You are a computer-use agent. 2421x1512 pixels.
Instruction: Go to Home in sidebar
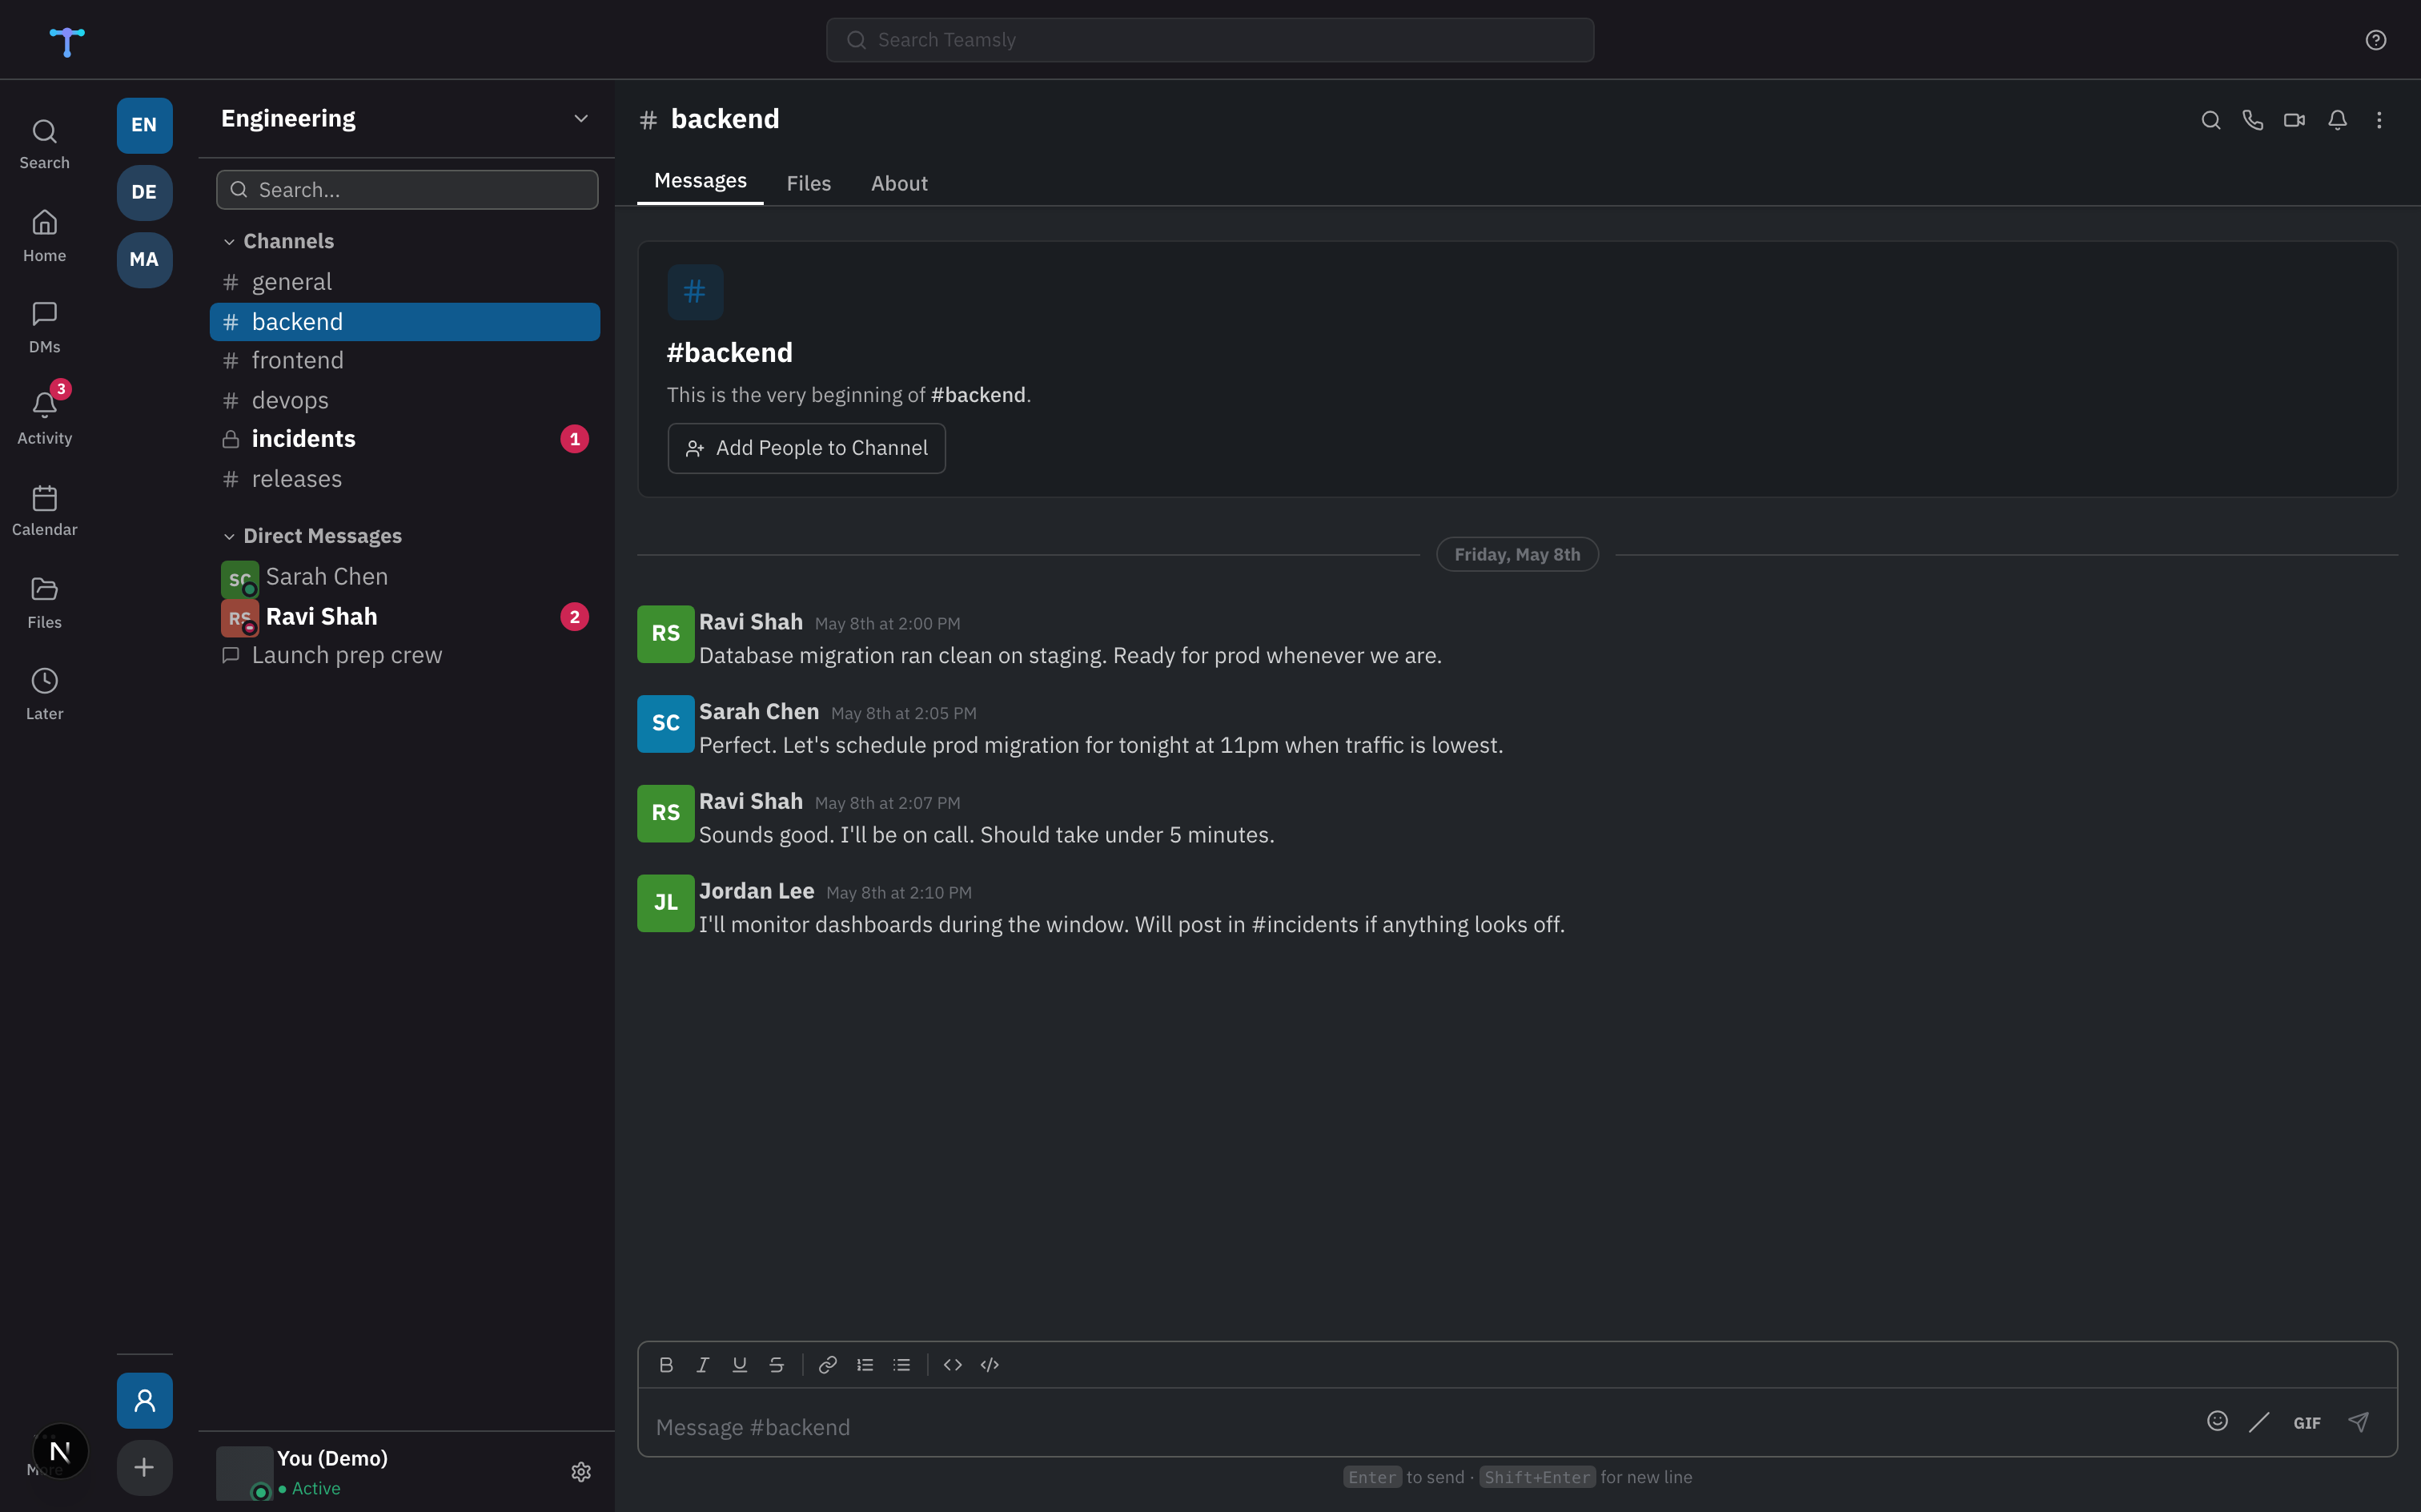[x=44, y=237]
